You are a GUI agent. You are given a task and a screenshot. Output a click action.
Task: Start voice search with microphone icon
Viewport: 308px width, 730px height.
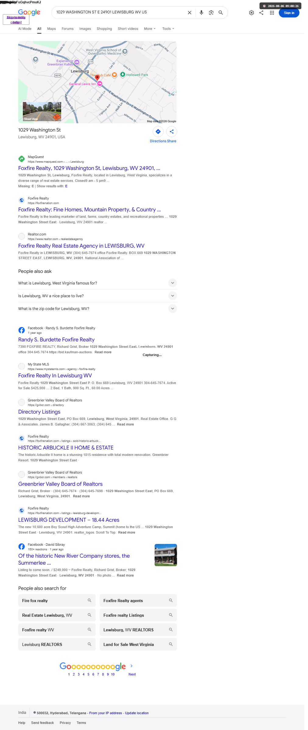tap(201, 12)
